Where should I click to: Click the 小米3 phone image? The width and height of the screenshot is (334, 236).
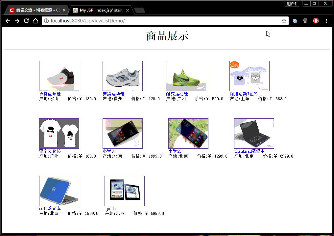(x=123, y=133)
